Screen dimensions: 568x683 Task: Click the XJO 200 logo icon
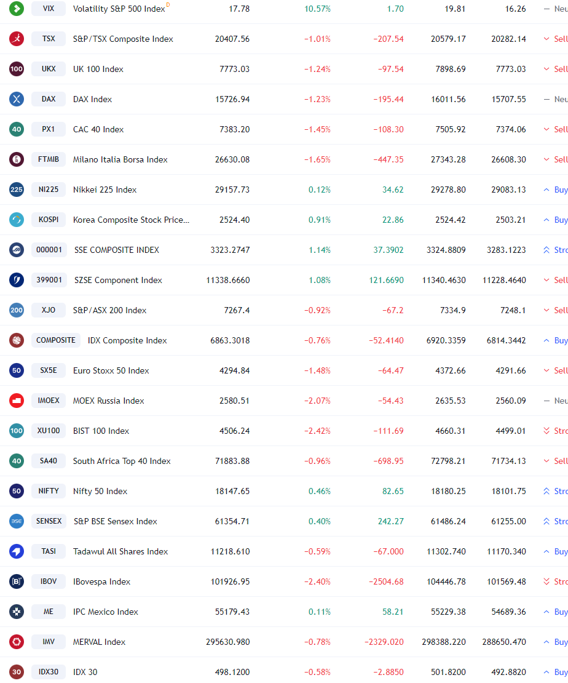(x=17, y=310)
